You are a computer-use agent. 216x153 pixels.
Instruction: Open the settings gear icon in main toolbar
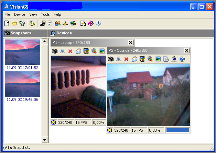[32, 23]
